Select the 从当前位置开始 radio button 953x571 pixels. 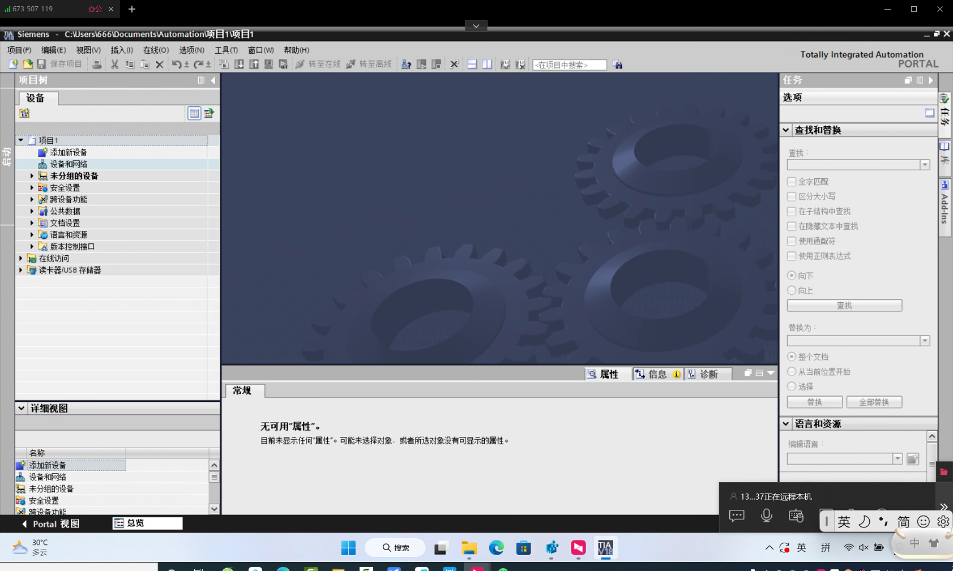coord(792,372)
